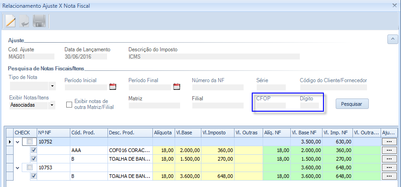Screen dimensions: 401x187
Task: Uncheck the product AAA row checkbox
Action: coord(34,150)
